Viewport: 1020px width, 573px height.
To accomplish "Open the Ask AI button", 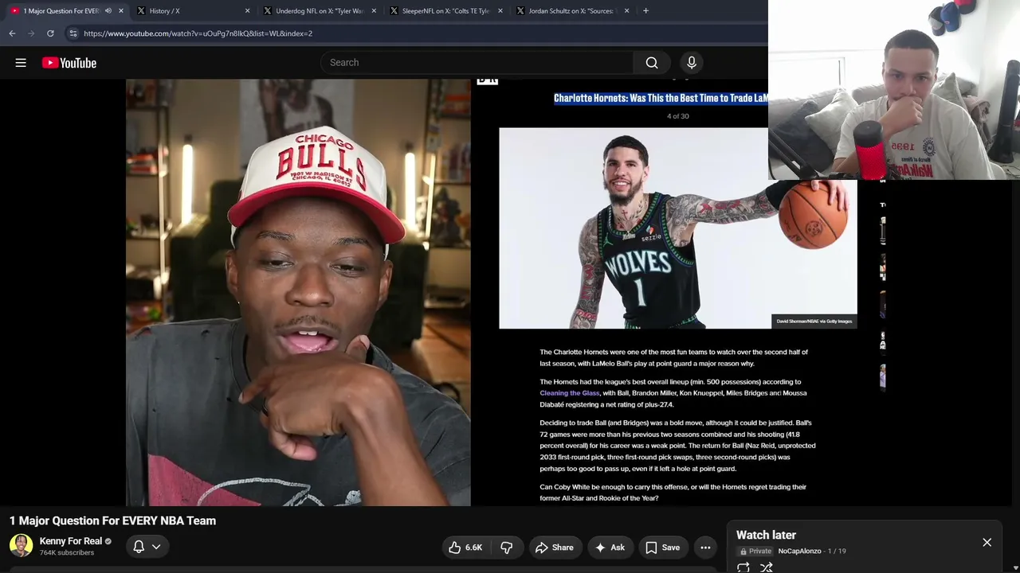I will point(610,548).
